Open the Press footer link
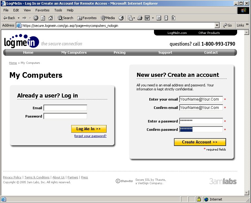251x203 pixels. 84,177
